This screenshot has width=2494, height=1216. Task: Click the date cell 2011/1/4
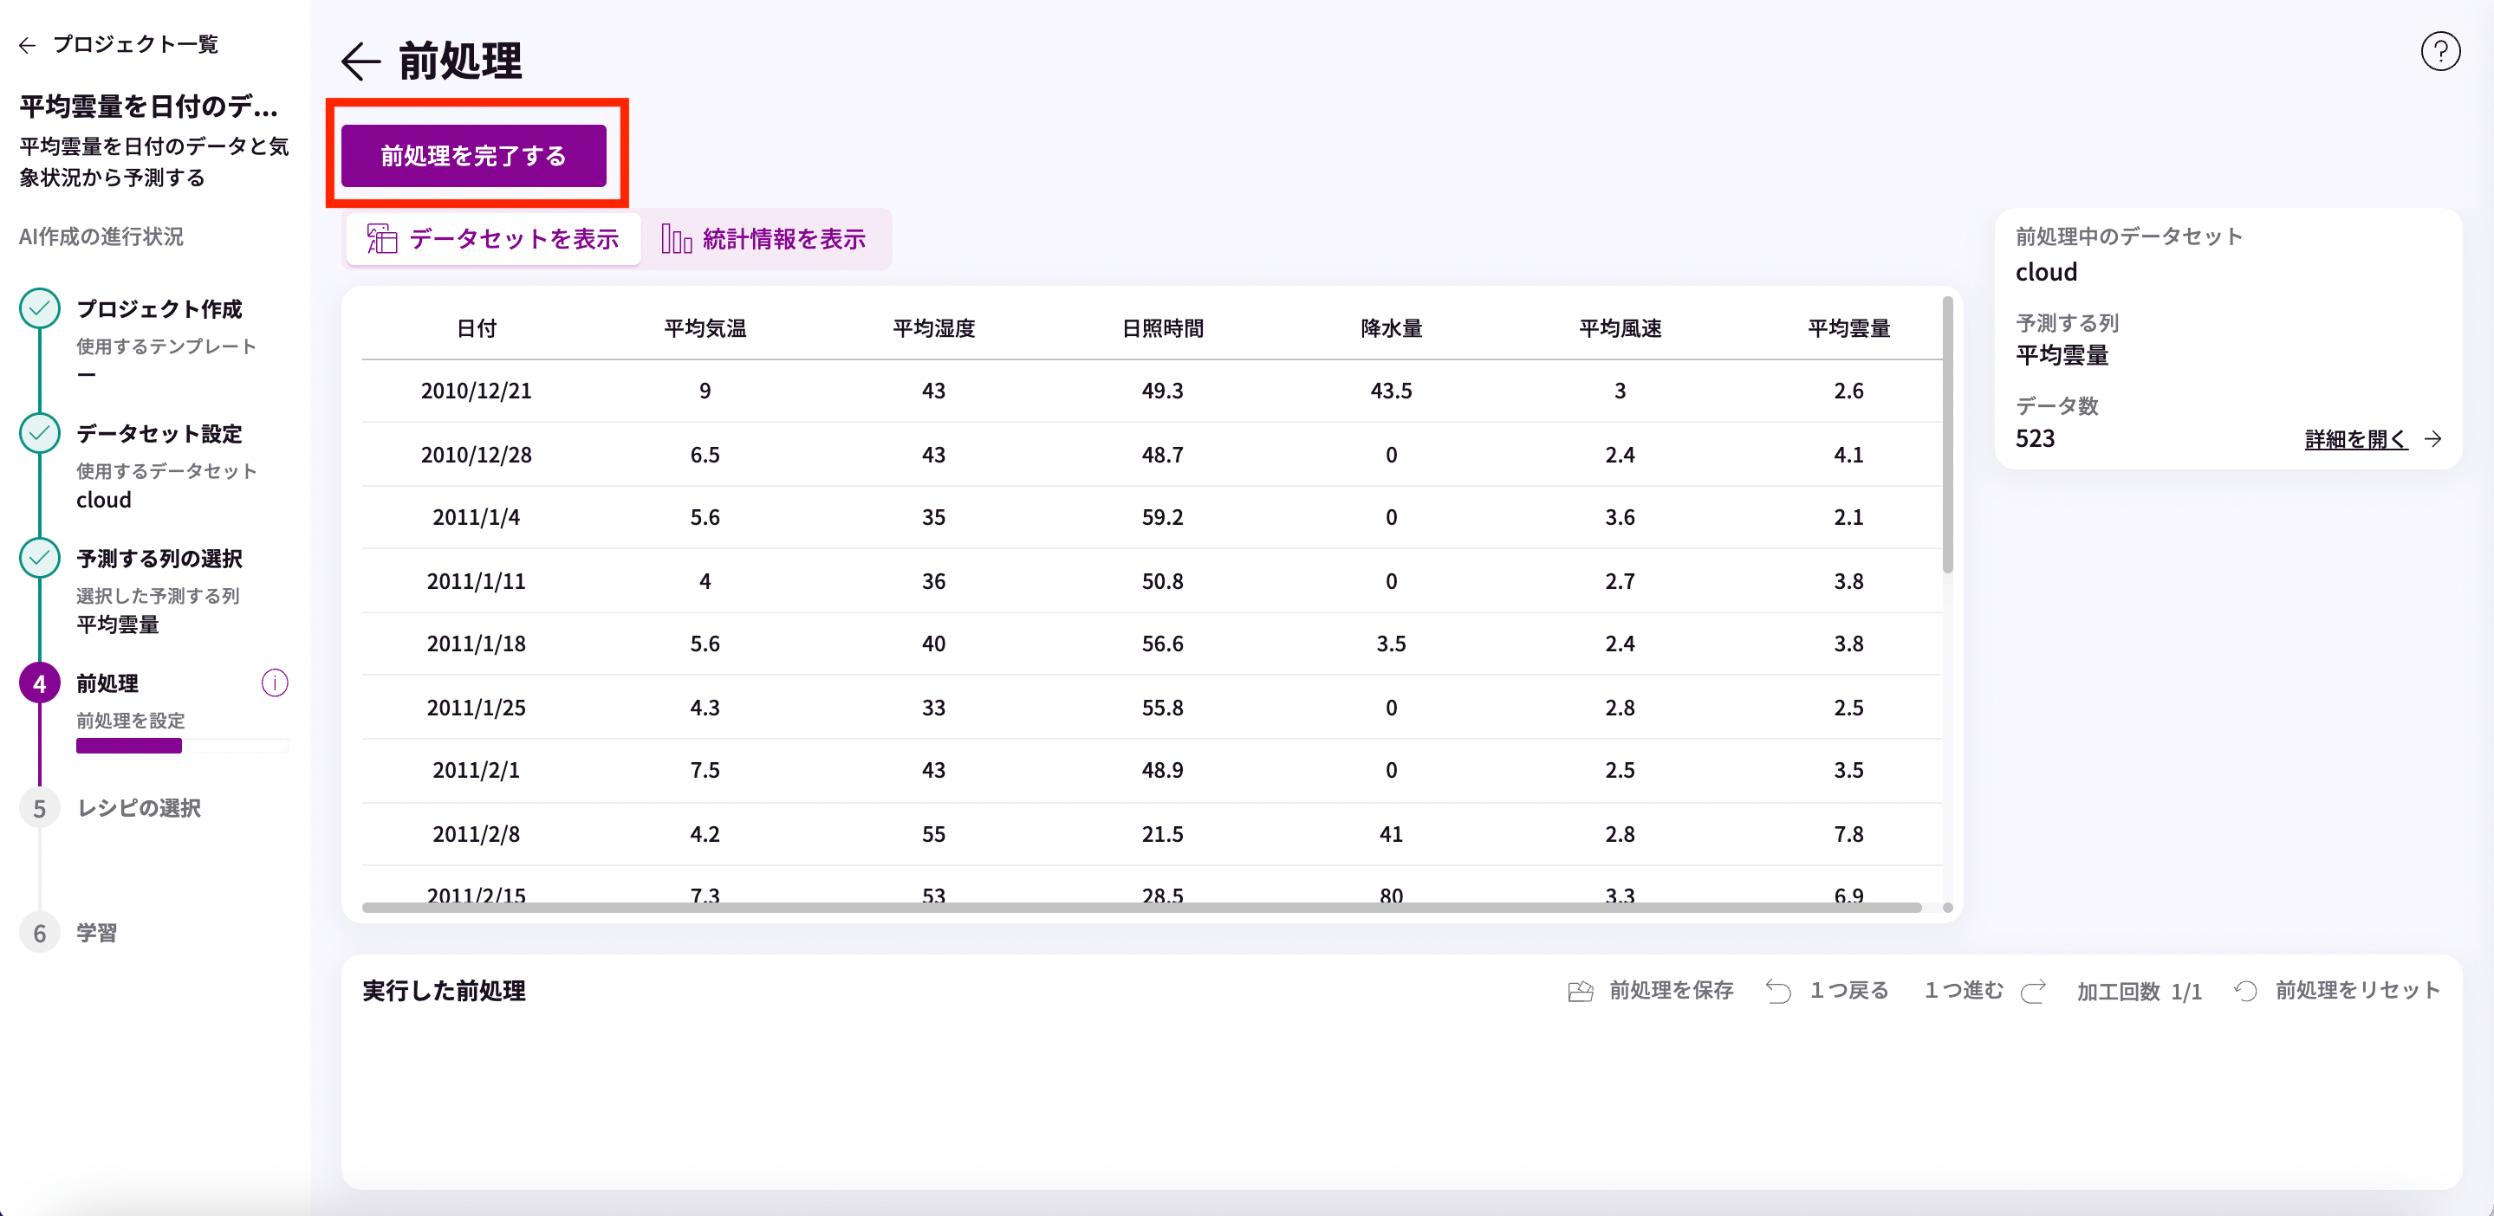477,518
